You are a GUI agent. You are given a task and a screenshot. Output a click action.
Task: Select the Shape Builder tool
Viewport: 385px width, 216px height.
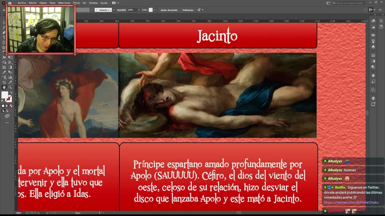coord(4,62)
